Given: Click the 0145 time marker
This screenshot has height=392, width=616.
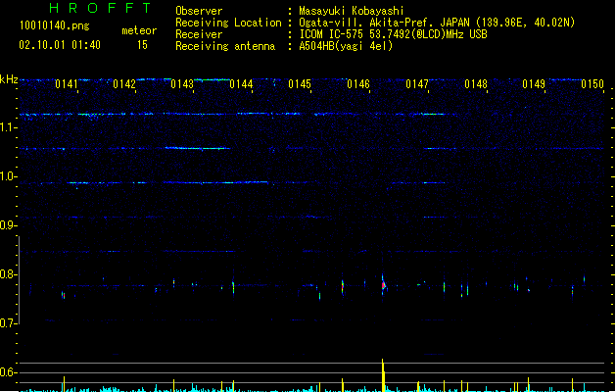Looking at the screenshot, I should [x=300, y=84].
